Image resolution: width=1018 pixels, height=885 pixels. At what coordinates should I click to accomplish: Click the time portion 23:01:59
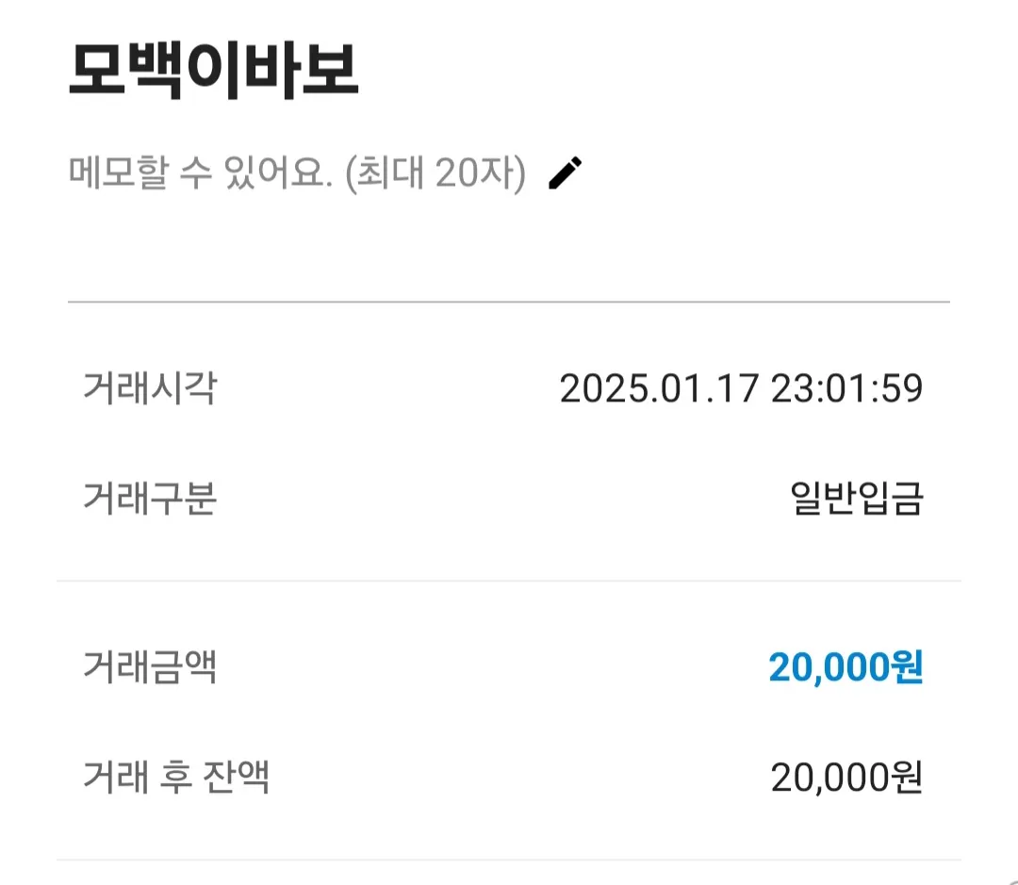tap(846, 388)
